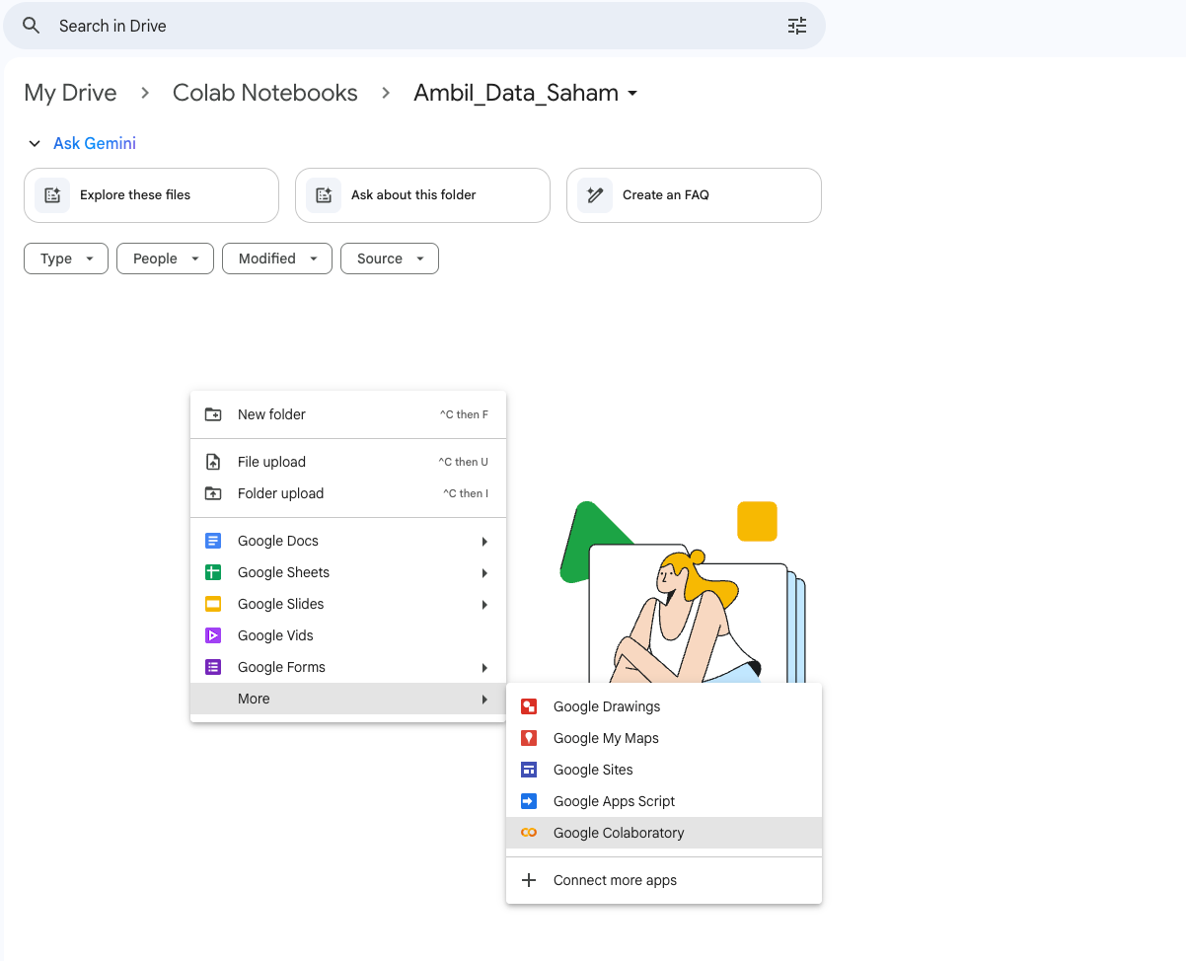1186x961 pixels.
Task: Click the Create an FAQ wand icon
Action: coord(595,195)
